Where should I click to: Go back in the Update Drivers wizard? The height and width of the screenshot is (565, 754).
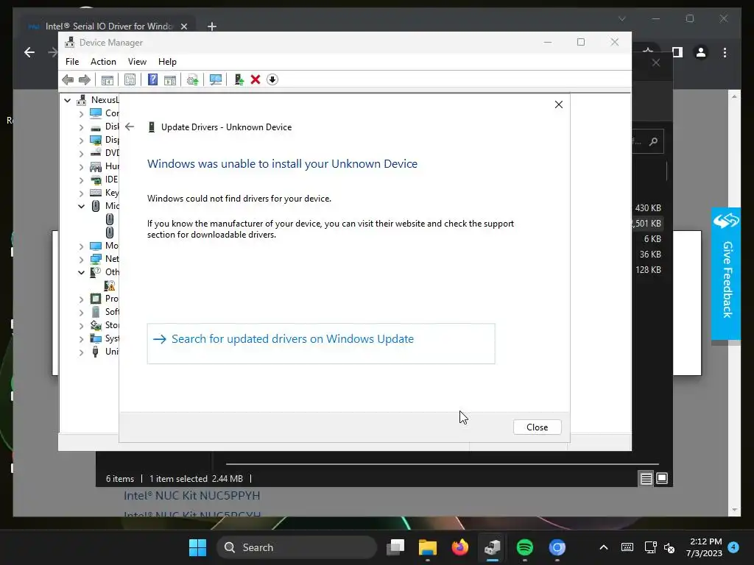[130, 127]
